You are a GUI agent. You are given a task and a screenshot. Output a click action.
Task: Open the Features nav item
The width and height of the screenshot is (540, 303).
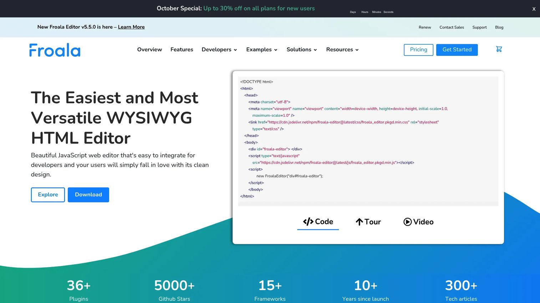(x=182, y=49)
